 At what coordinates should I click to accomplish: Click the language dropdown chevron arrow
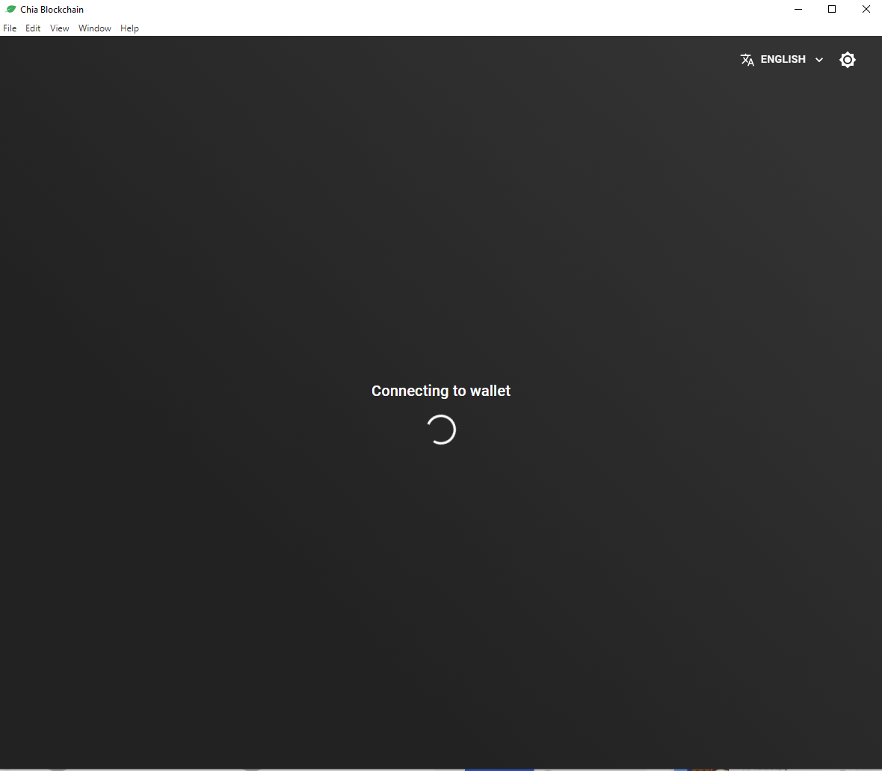(819, 60)
